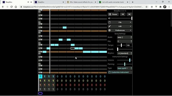Open the browser extensions puzzle icon

point(160,7)
